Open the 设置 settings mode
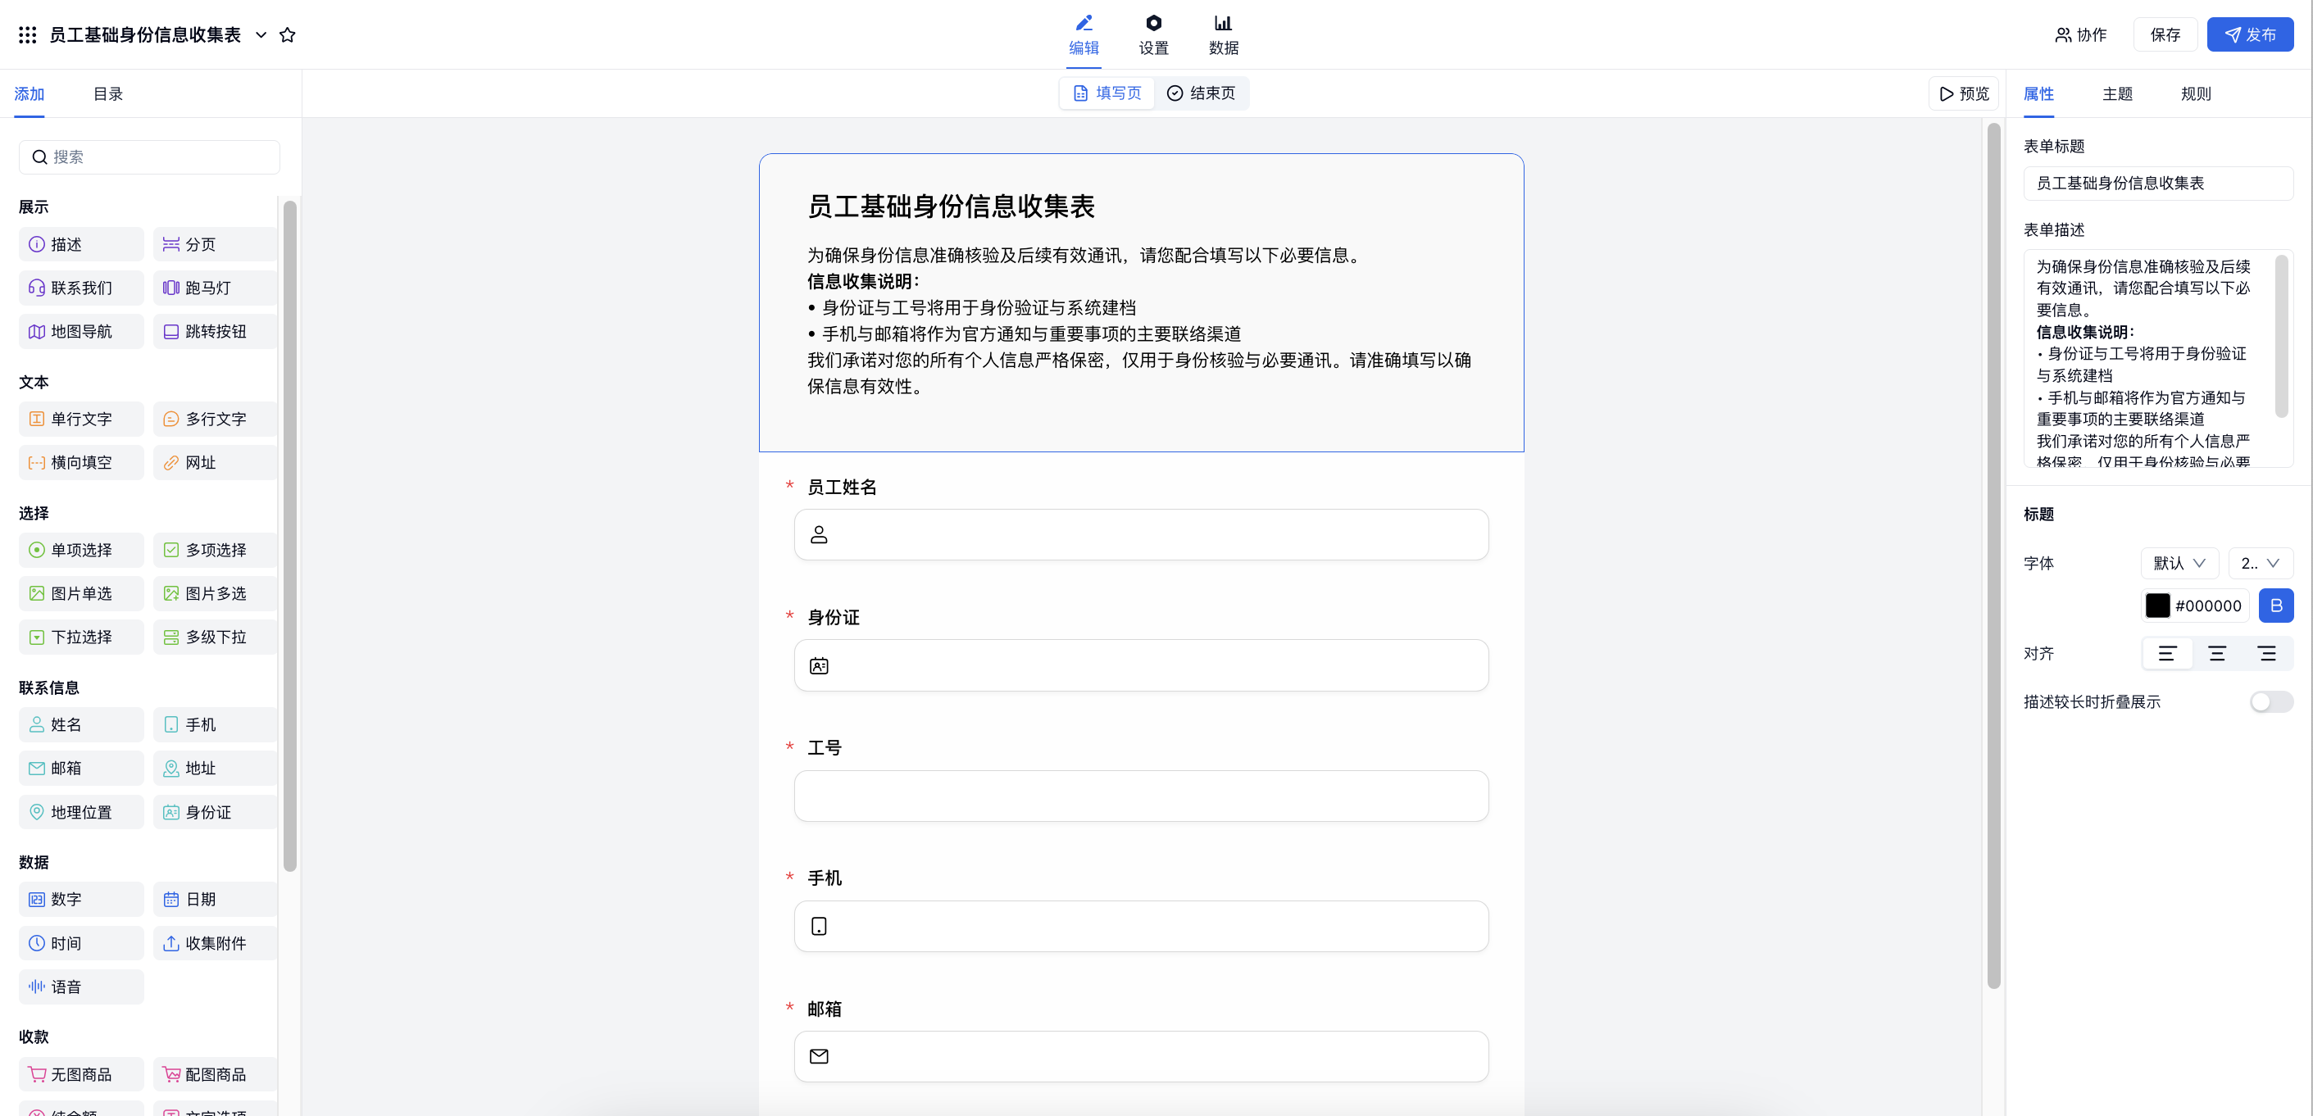The height and width of the screenshot is (1116, 2313). [1154, 35]
